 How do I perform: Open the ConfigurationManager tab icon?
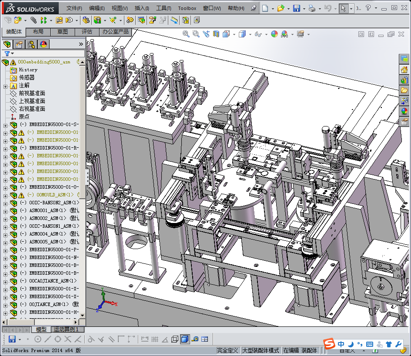[31, 44]
